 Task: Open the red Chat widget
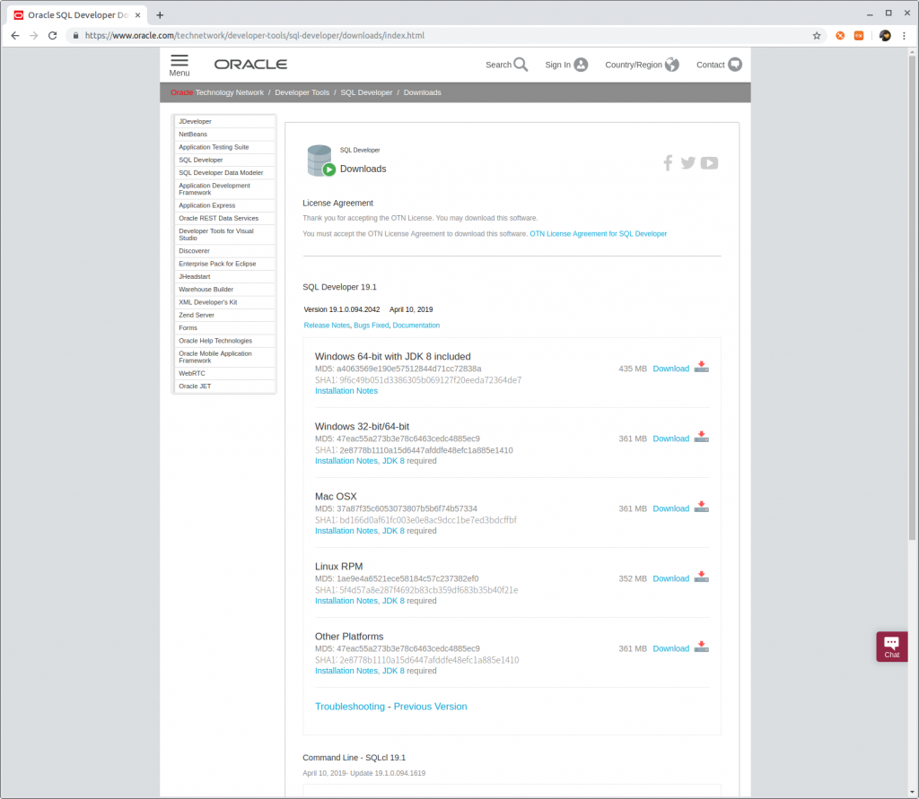[891, 647]
